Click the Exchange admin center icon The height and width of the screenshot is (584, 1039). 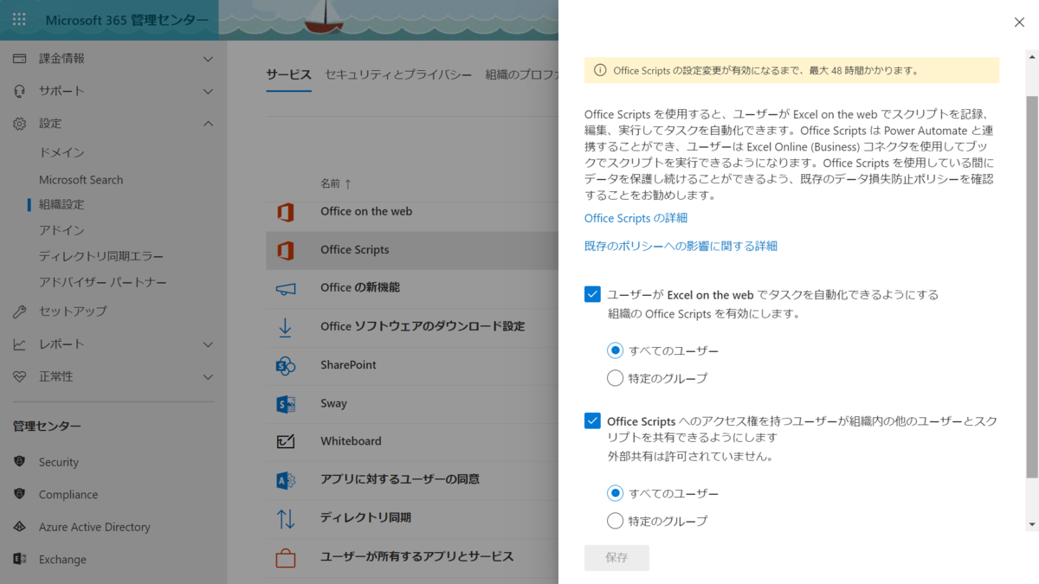click(20, 559)
